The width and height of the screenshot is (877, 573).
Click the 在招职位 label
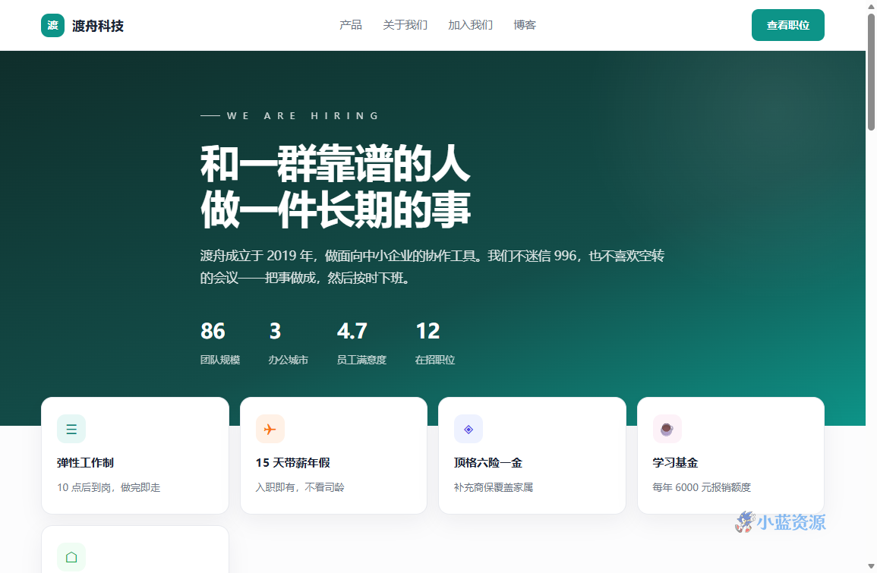tap(434, 360)
